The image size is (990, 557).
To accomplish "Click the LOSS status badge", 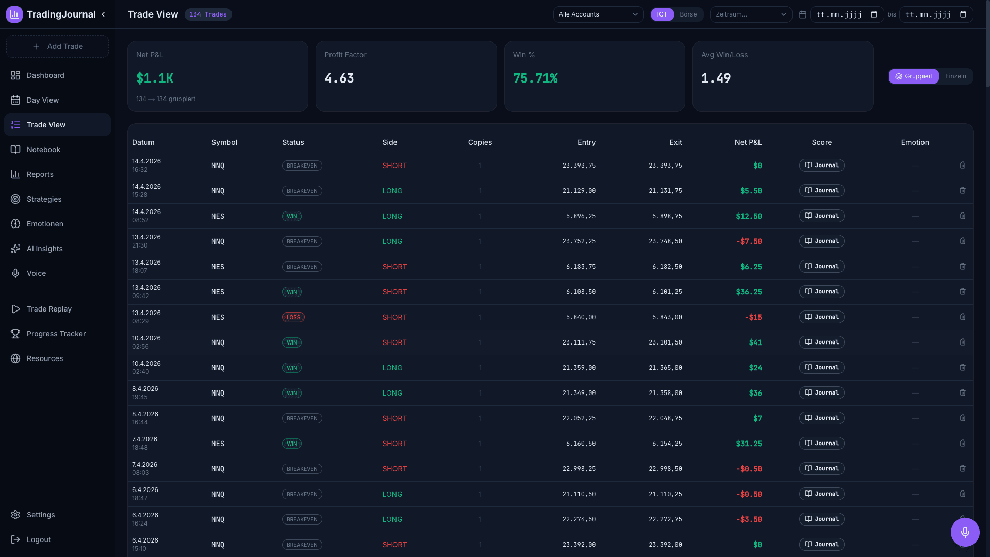I will (x=293, y=317).
